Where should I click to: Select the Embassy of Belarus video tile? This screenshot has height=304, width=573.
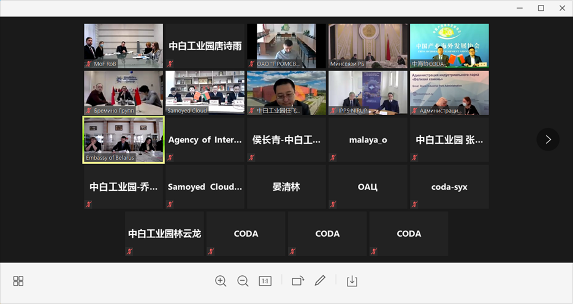point(123,139)
